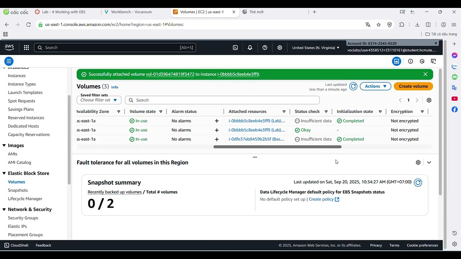This screenshot has height=259, width=461.
Task: Open YouTube in the browser sidebar
Action: 455,99
